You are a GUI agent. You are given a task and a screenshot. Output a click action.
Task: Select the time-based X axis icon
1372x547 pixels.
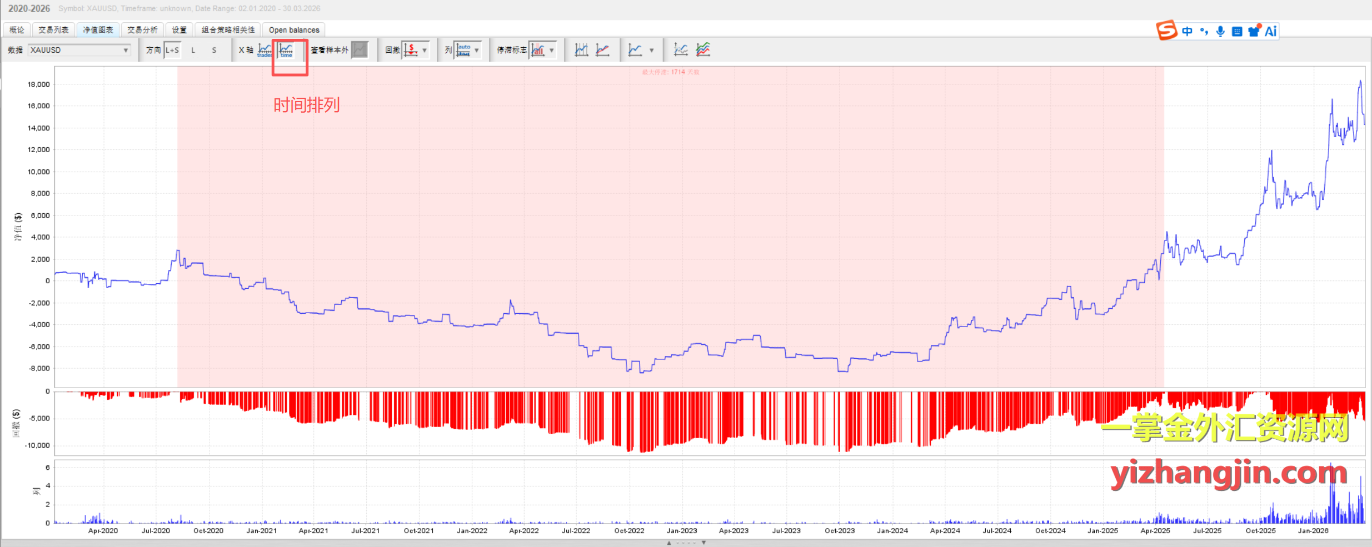tap(286, 50)
